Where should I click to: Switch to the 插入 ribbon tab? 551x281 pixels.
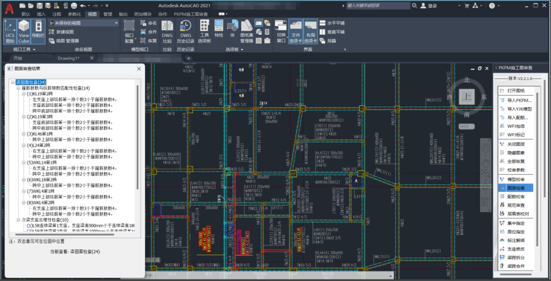41,14
